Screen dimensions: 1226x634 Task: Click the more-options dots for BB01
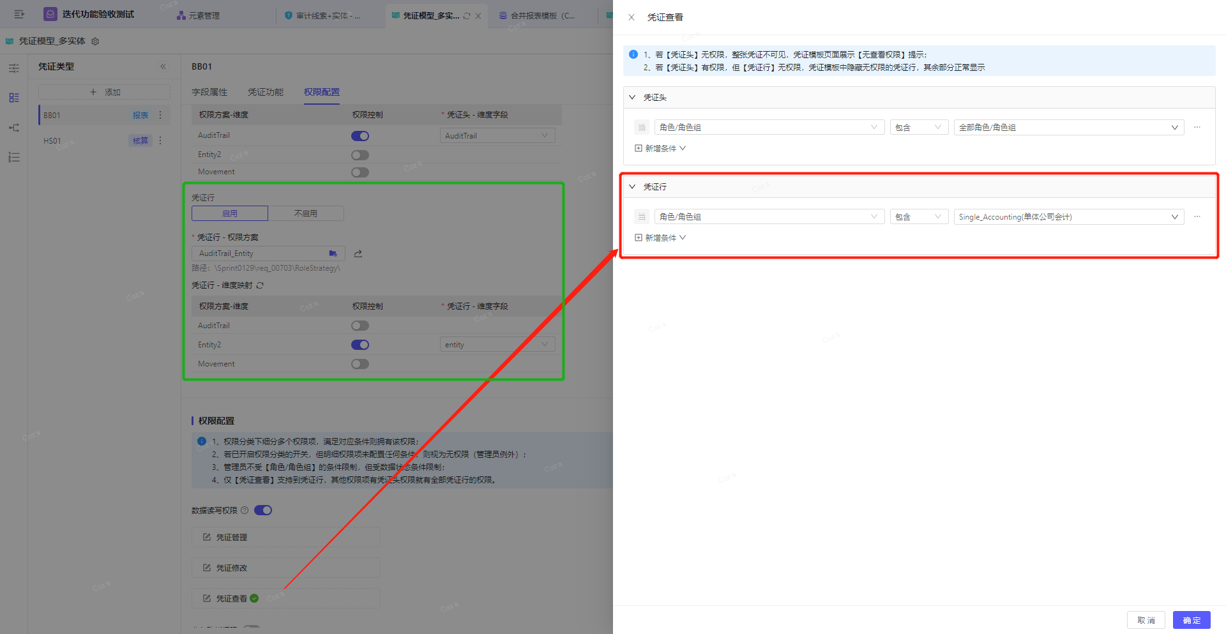click(160, 116)
